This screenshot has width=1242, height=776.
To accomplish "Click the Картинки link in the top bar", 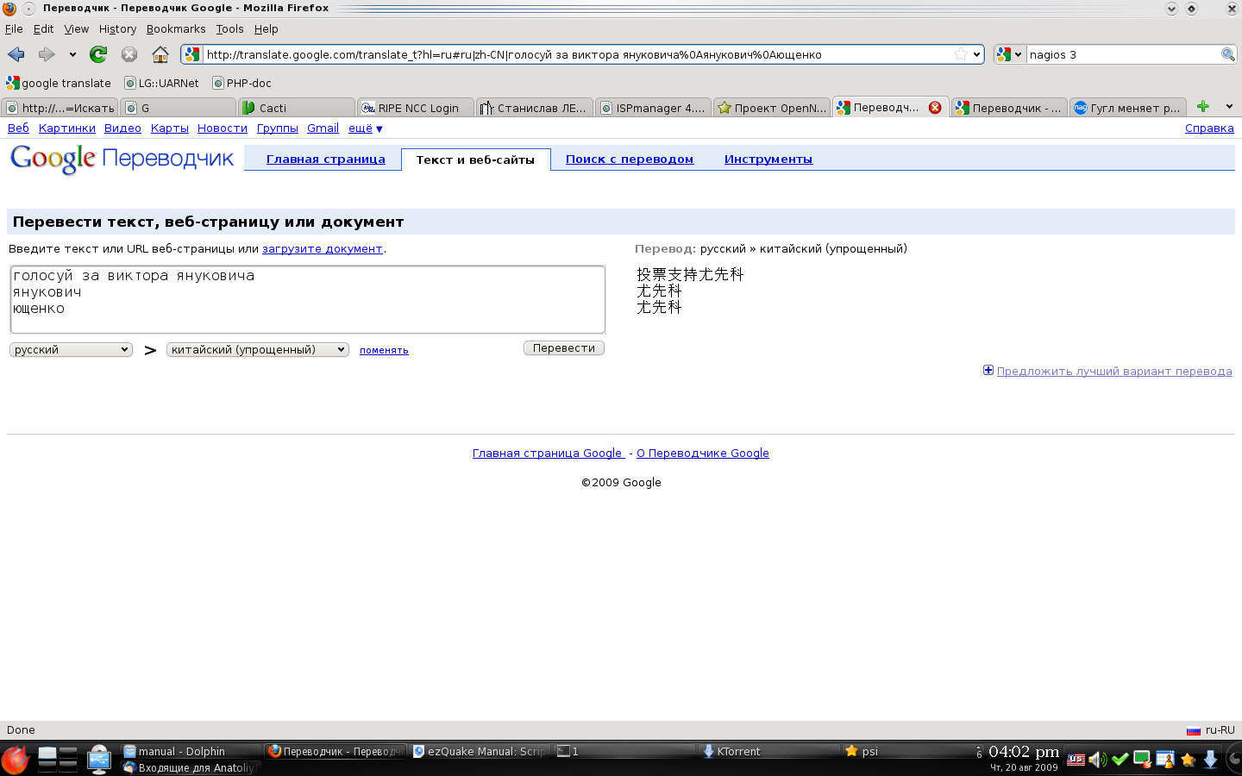I will [x=67, y=128].
